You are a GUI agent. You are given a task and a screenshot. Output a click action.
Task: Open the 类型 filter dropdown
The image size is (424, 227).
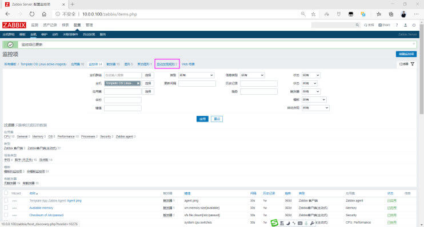point(197,75)
